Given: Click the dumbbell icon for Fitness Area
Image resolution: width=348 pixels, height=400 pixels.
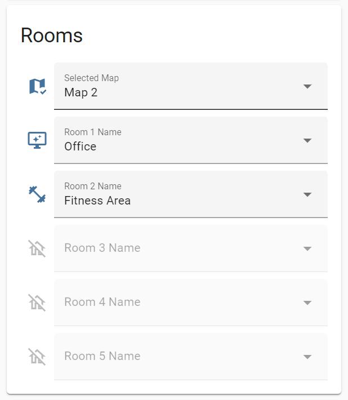Looking at the screenshot, I should (x=37, y=194).
